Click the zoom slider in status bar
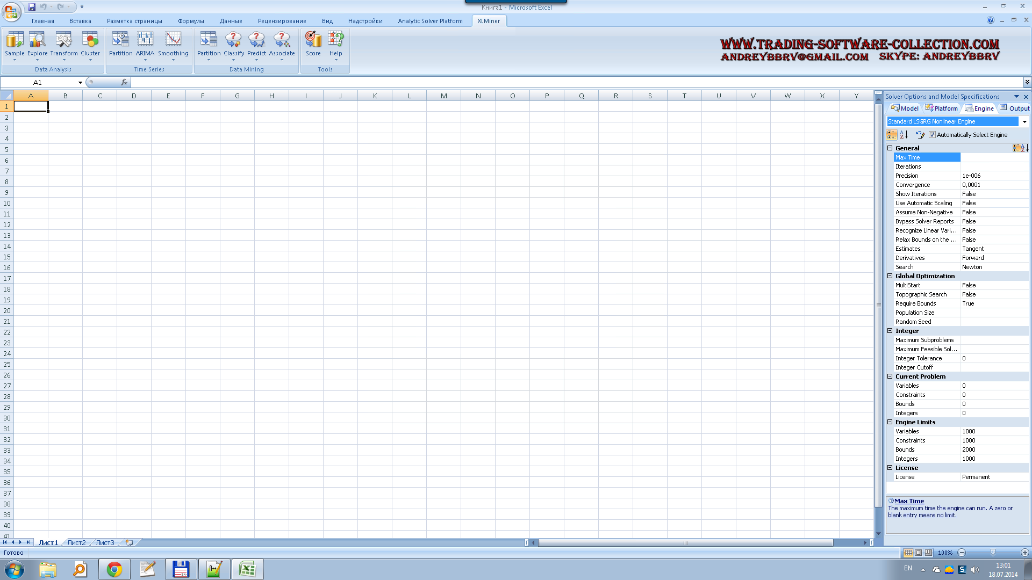The width and height of the screenshot is (1032, 580). click(993, 553)
